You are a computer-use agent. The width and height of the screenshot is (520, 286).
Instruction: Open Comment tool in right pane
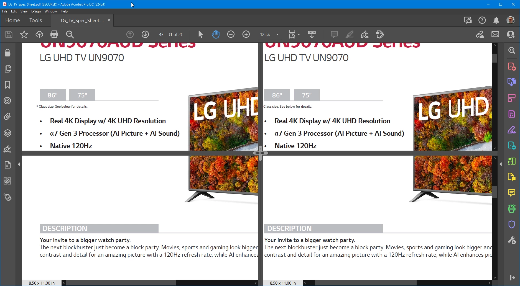512,193
